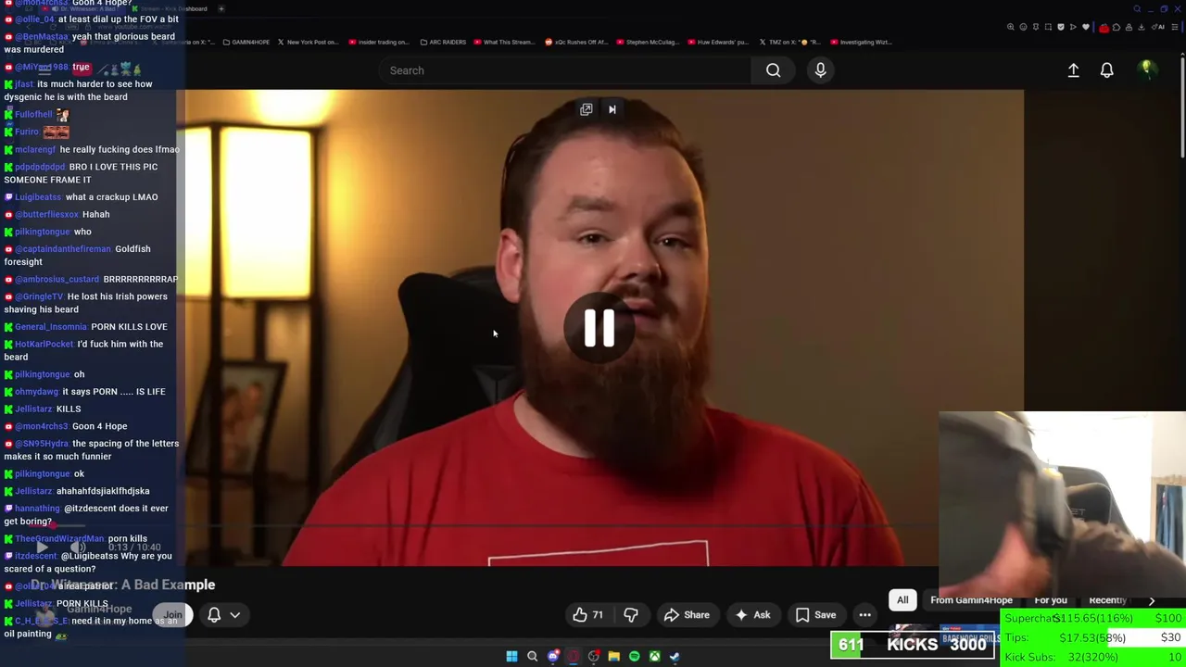Screen dimensions: 1186x667
Task: Click the browser zoom magnifier icon in address bar
Action: pyautogui.click(x=1010, y=27)
